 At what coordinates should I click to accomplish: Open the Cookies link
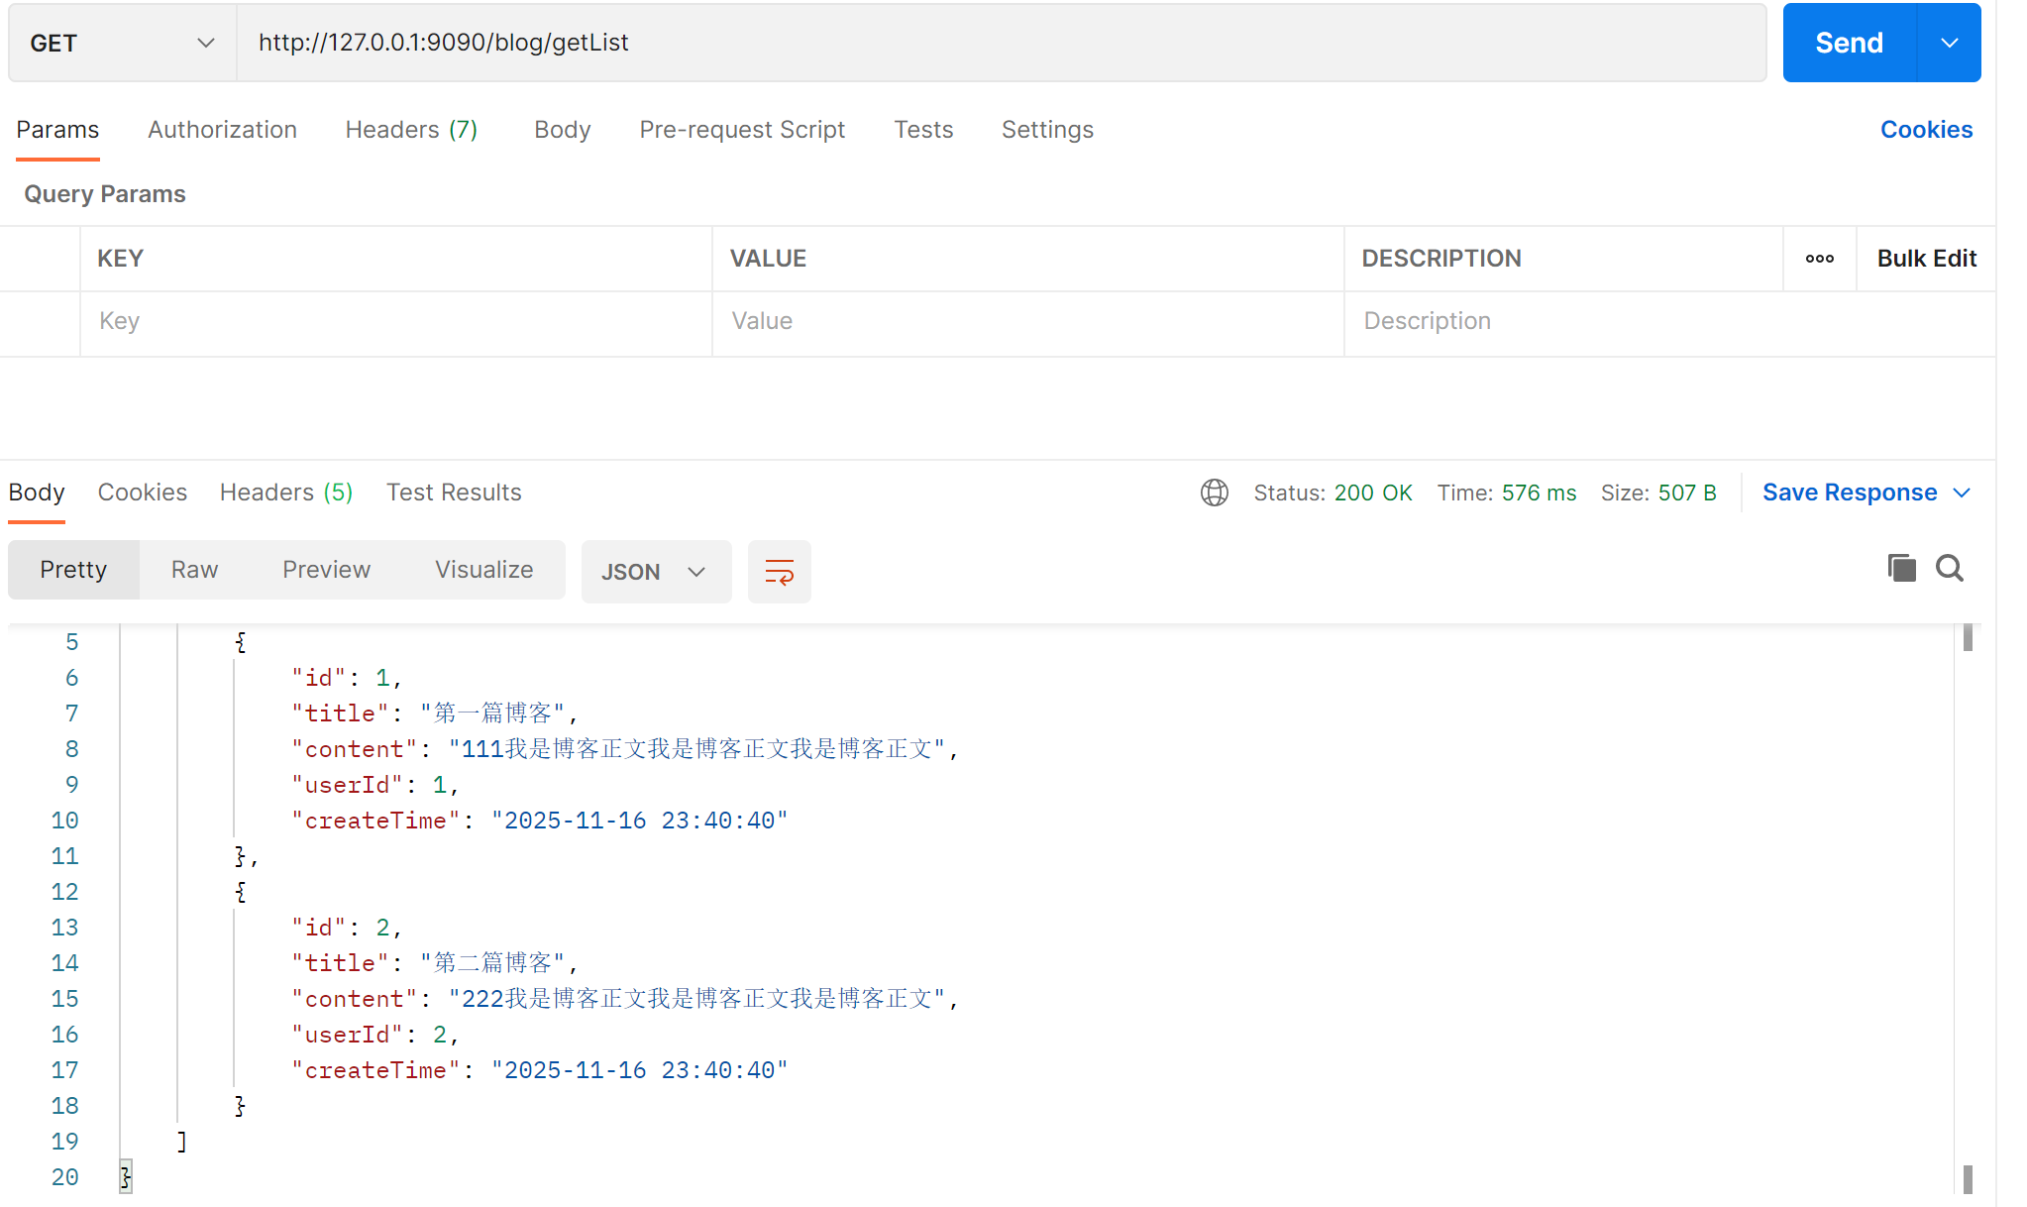[x=1926, y=130]
